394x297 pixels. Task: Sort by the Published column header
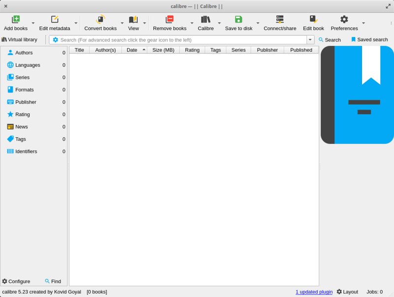tap(301, 50)
